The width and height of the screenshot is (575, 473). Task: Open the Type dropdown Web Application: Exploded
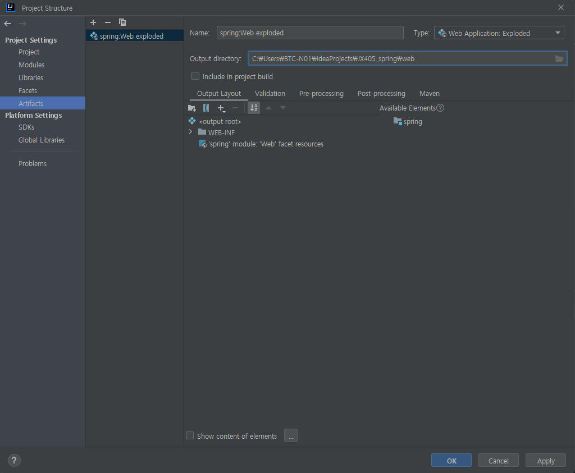[x=499, y=33]
